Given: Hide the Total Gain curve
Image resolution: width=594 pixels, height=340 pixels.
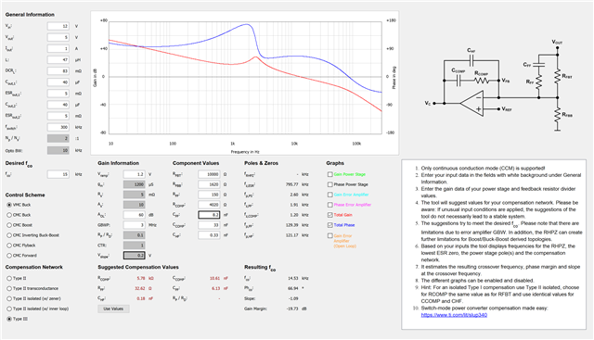Looking at the screenshot, I should click(x=330, y=215).
